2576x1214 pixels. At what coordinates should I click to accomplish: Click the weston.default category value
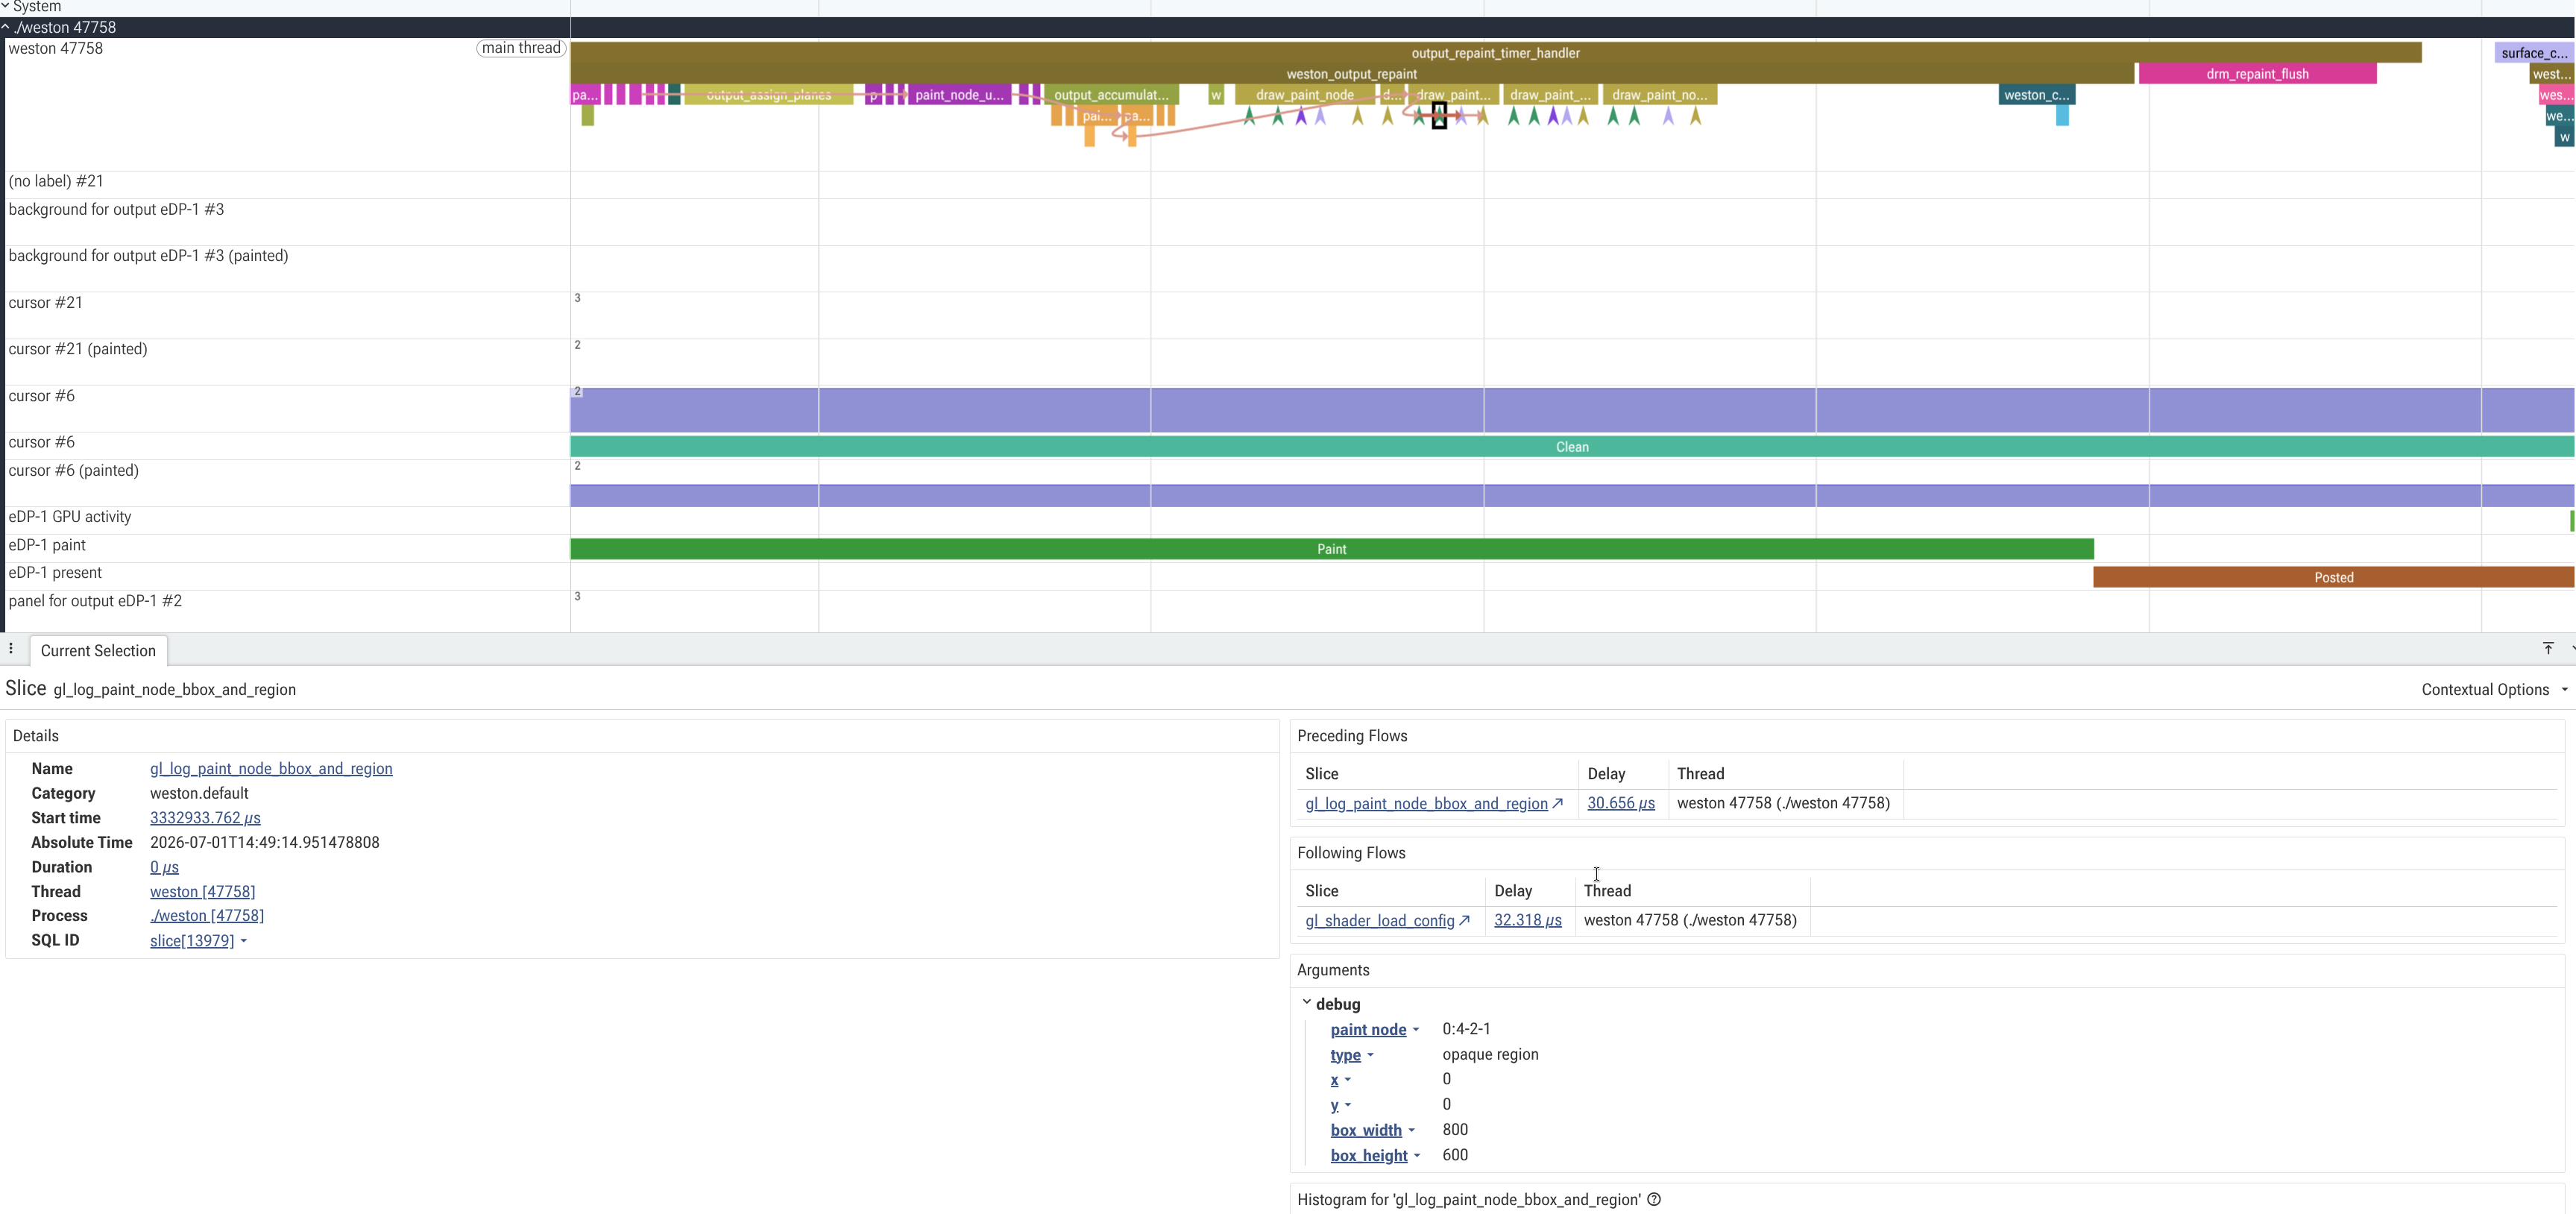[199, 794]
